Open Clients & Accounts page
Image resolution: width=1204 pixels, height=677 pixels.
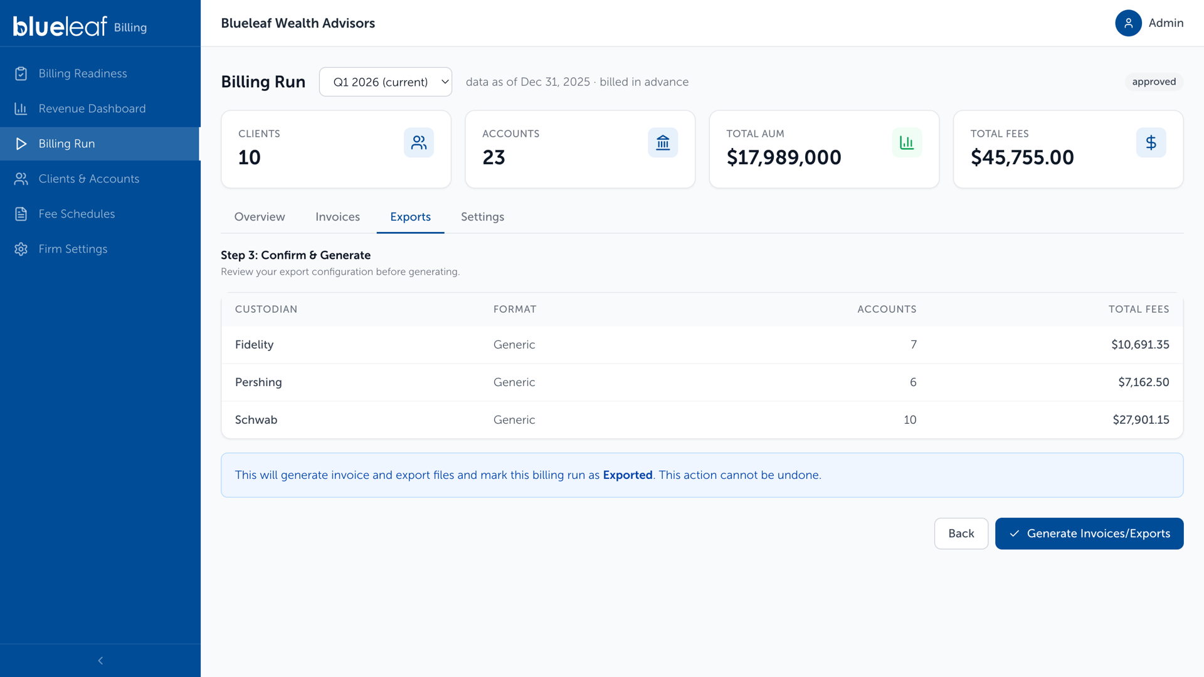tap(100, 179)
